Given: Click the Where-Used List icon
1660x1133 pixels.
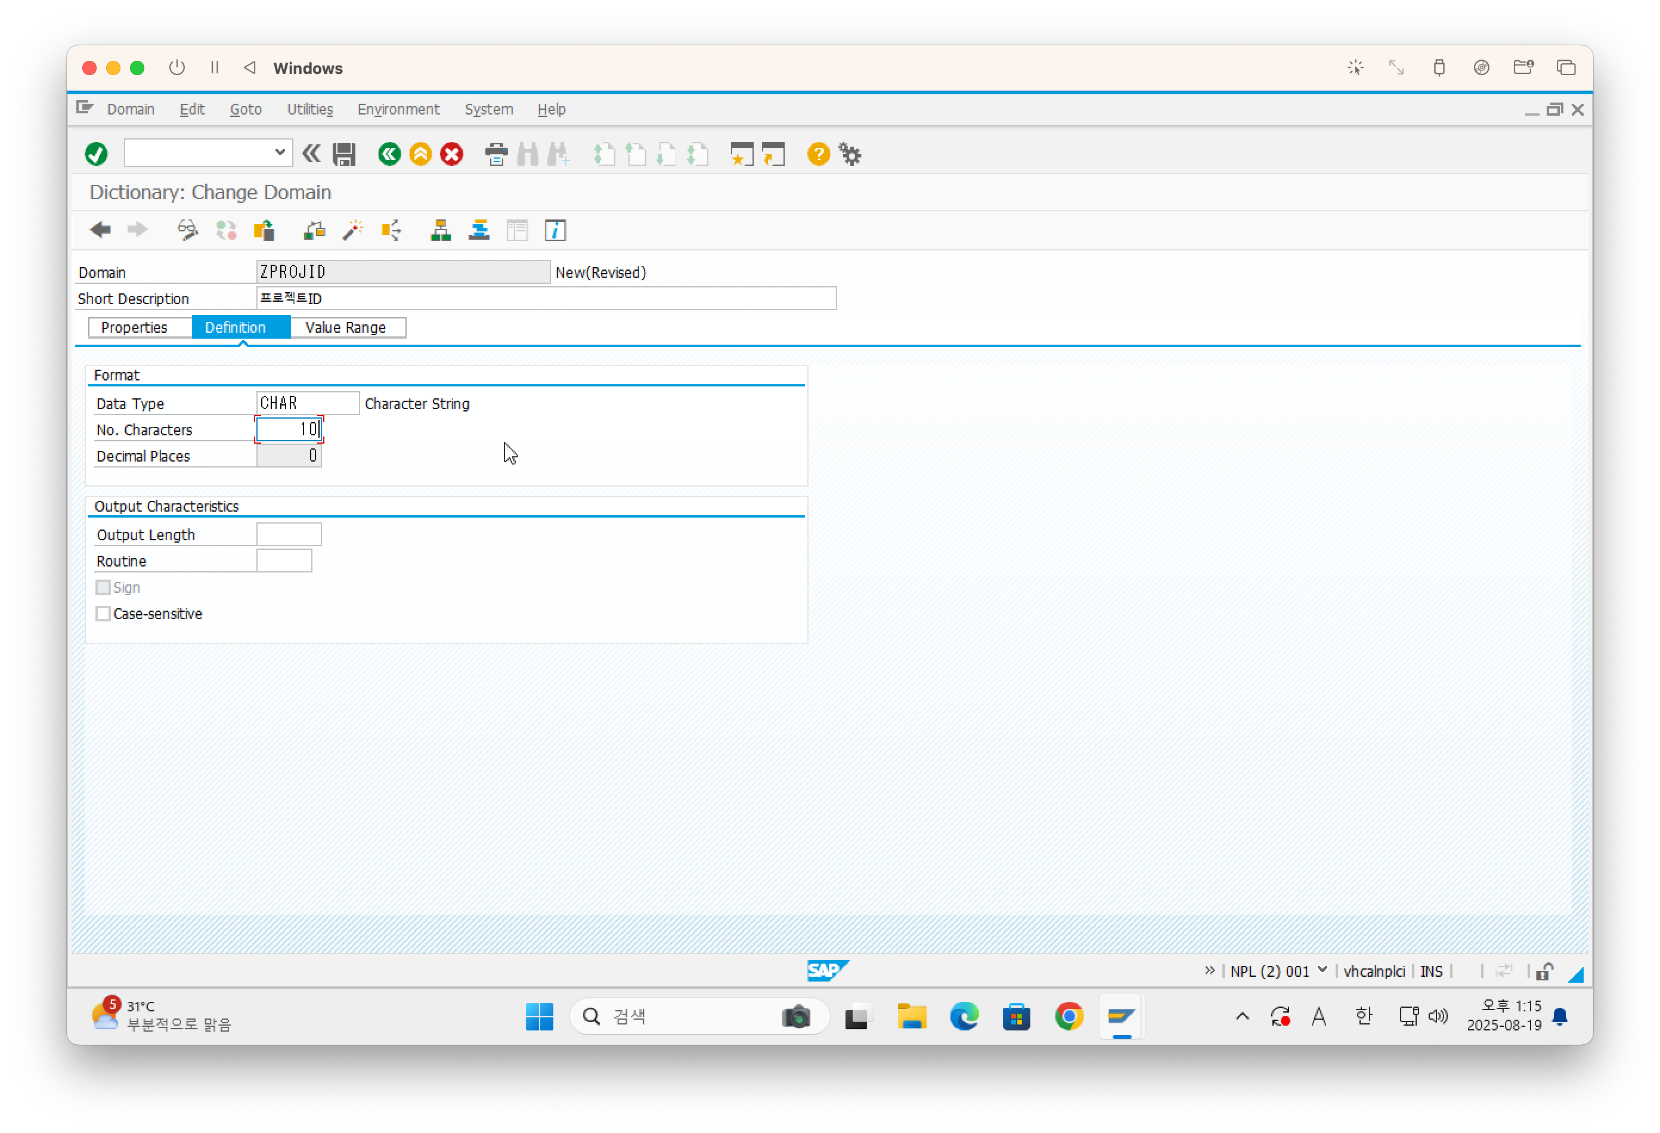Looking at the screenshot, I should point(391,230).
